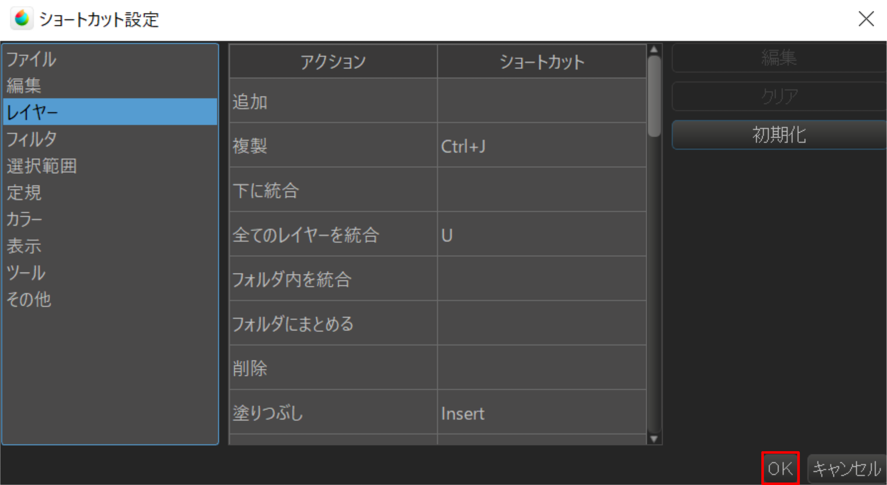Select the 選択範囲 category
Viewport: 887px width, 485px height.
(110, 165)
